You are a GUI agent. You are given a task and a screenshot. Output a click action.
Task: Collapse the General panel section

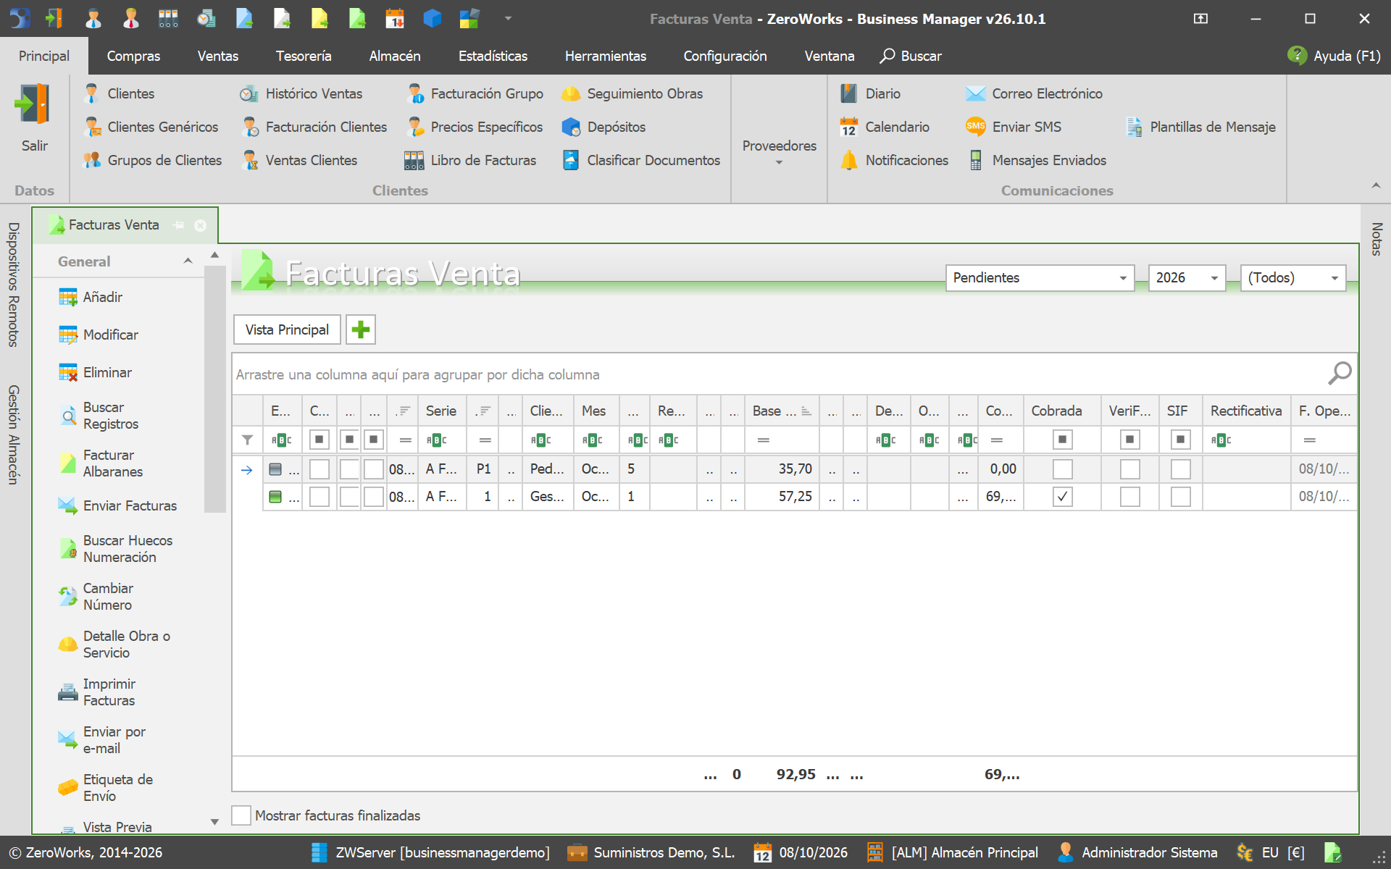click(188, 261)
